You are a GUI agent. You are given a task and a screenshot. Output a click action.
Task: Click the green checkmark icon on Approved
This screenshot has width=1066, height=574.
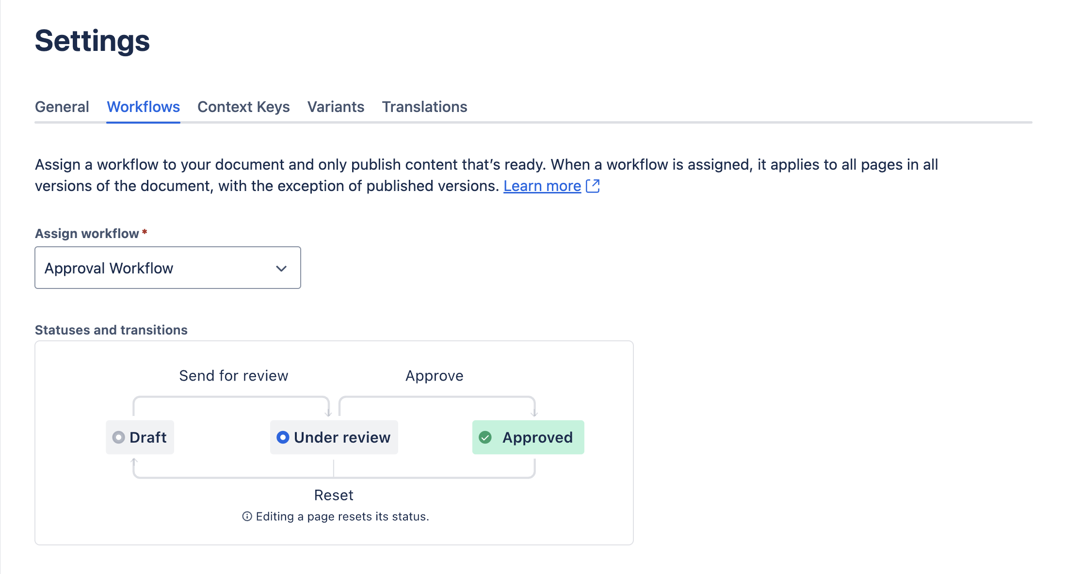pyautogui.click(x=486, y=437)
